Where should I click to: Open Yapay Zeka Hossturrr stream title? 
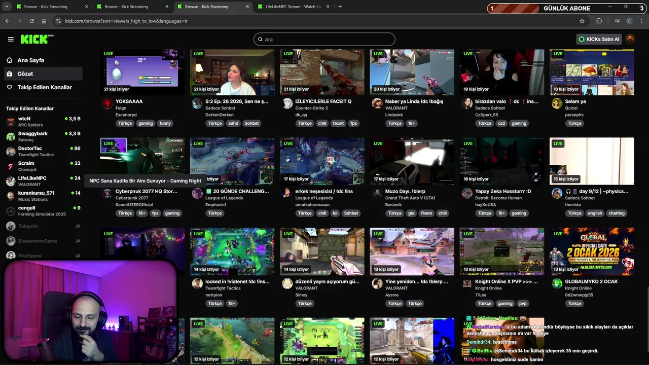coord(503,191)
